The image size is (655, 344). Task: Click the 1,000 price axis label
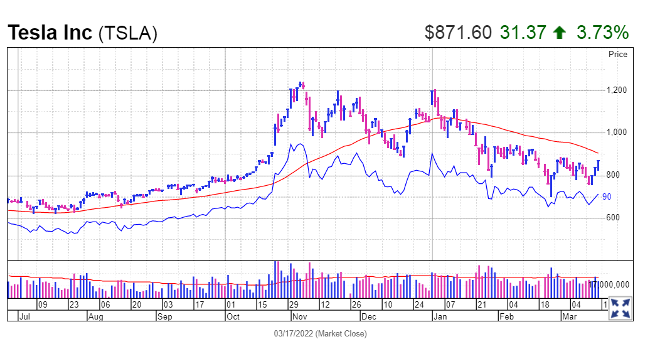[617, 132]
